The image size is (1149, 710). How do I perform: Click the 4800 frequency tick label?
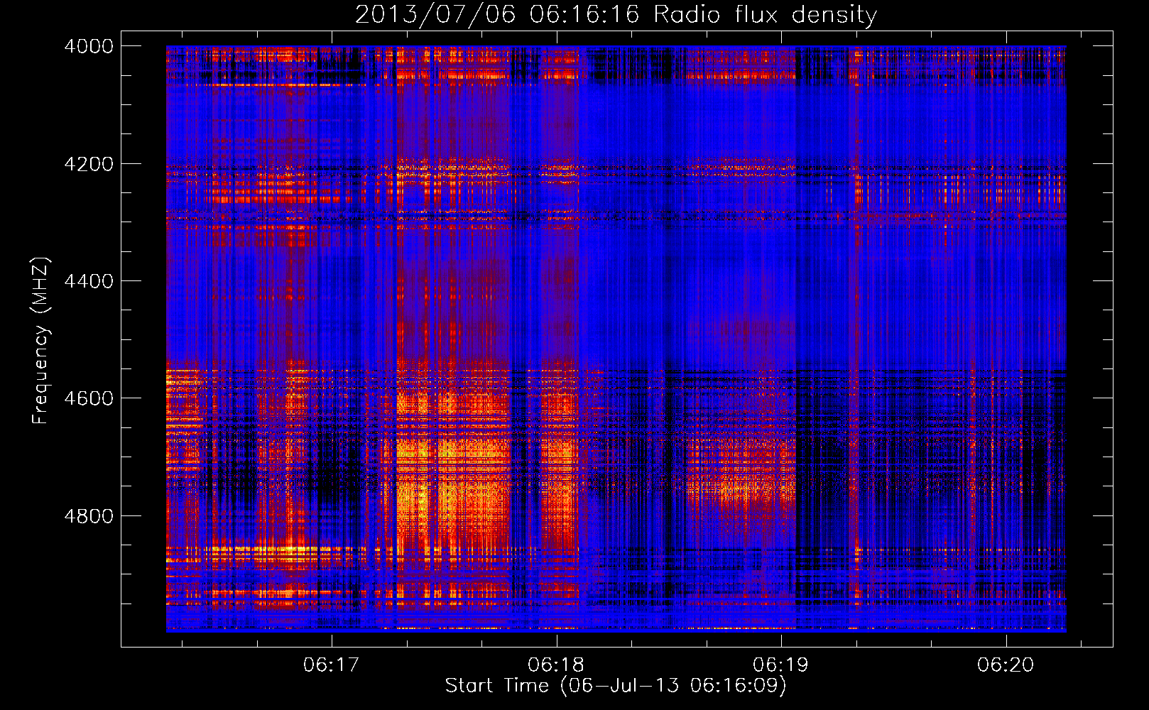89,516
